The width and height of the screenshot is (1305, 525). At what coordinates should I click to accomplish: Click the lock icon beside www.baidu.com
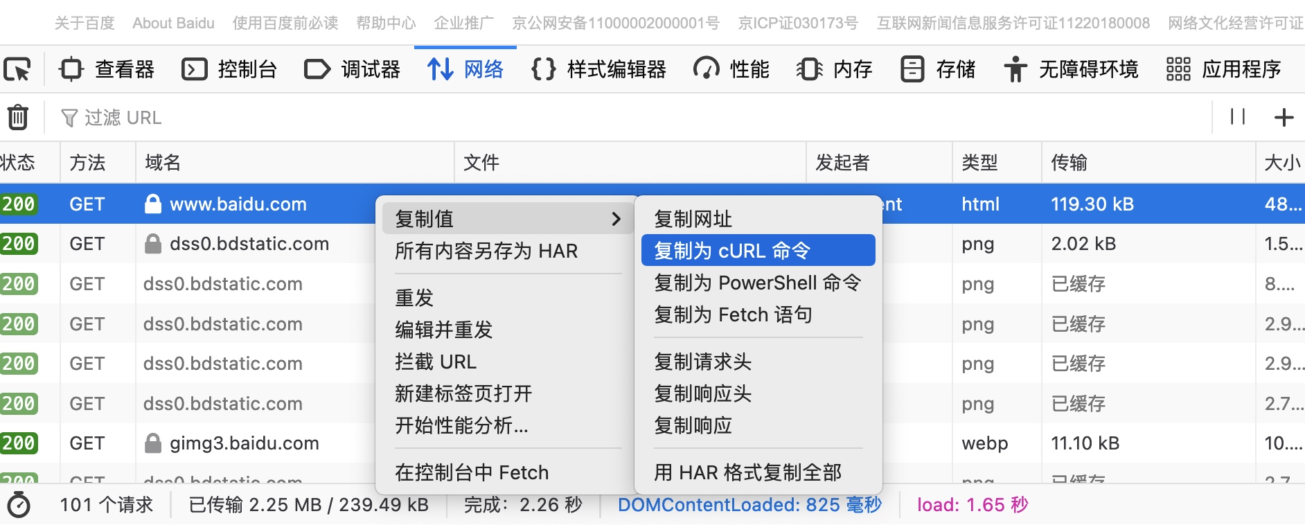click(x=152, y=204)
